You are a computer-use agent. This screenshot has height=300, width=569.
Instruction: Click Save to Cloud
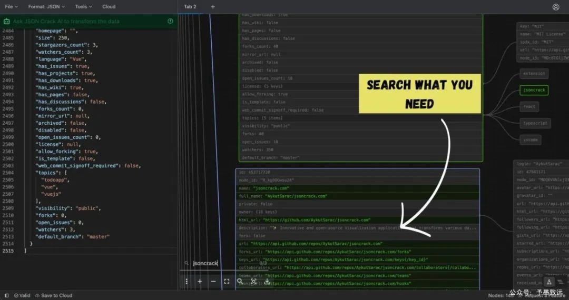pyautogui.click(x=54, y=296)
